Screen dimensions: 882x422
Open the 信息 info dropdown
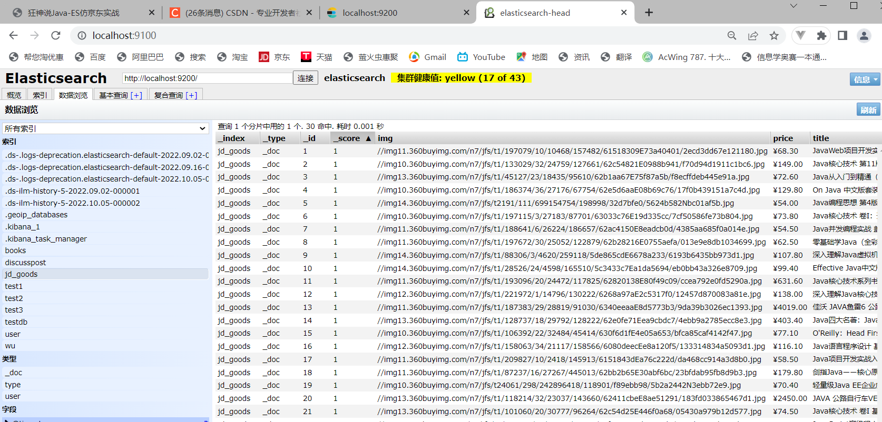[865, 79]
